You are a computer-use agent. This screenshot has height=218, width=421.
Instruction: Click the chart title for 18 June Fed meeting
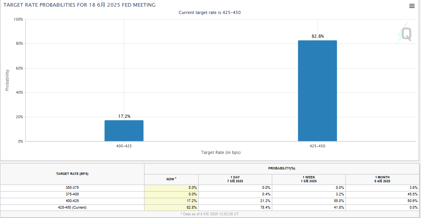[79, 5]
